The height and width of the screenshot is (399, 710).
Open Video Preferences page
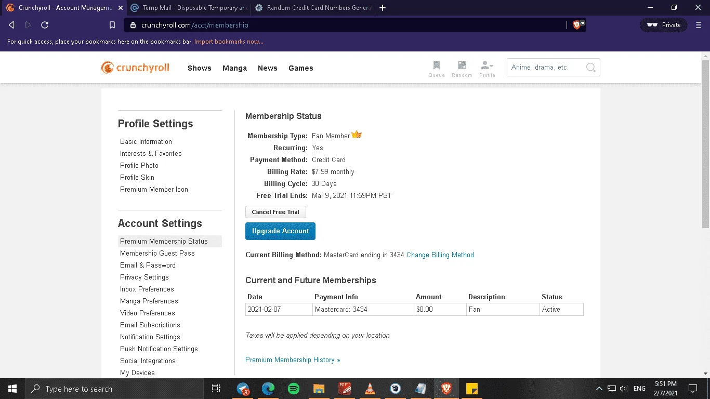148,313
